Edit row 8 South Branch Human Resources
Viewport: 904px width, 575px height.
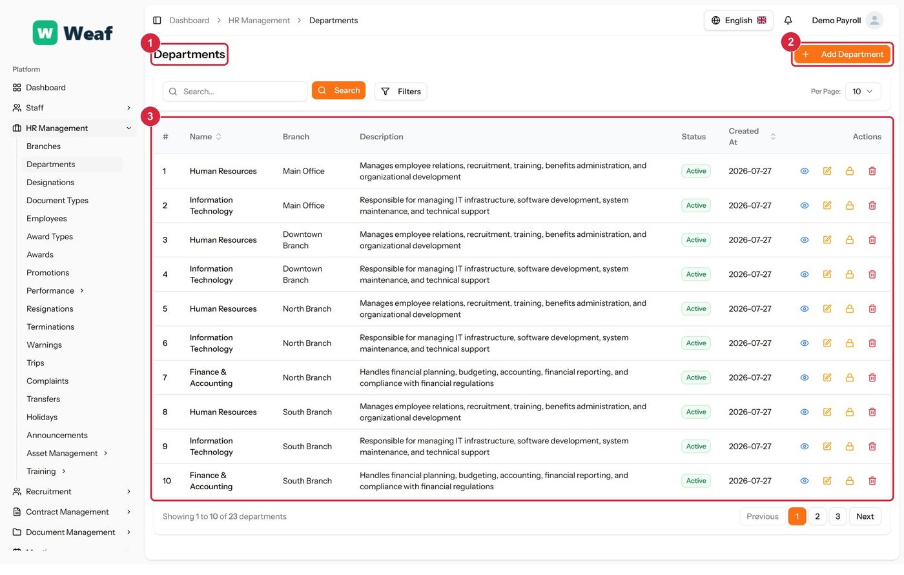click(827, 412)
